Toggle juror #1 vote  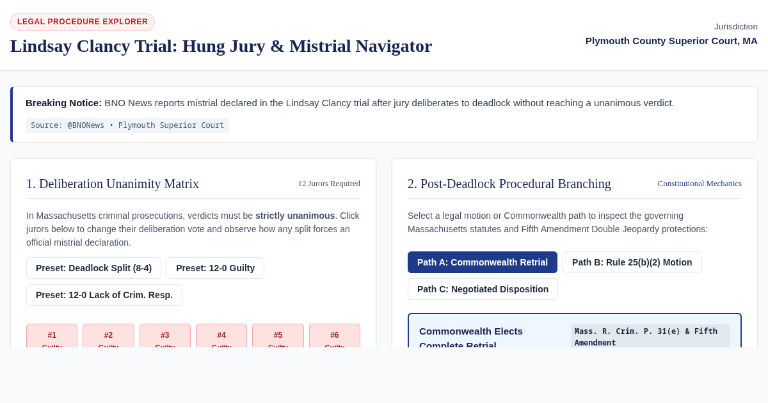[x=52, y=336]
